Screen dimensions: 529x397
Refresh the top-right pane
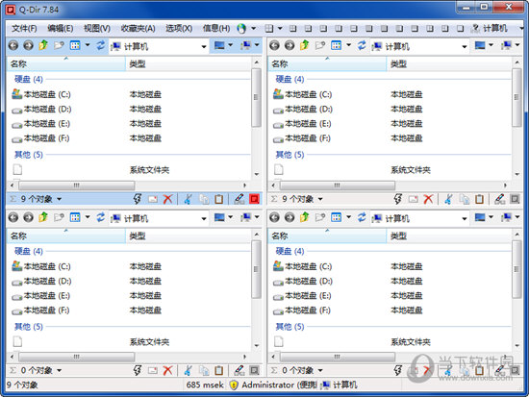pyautogui.click(x=362, y=45)
